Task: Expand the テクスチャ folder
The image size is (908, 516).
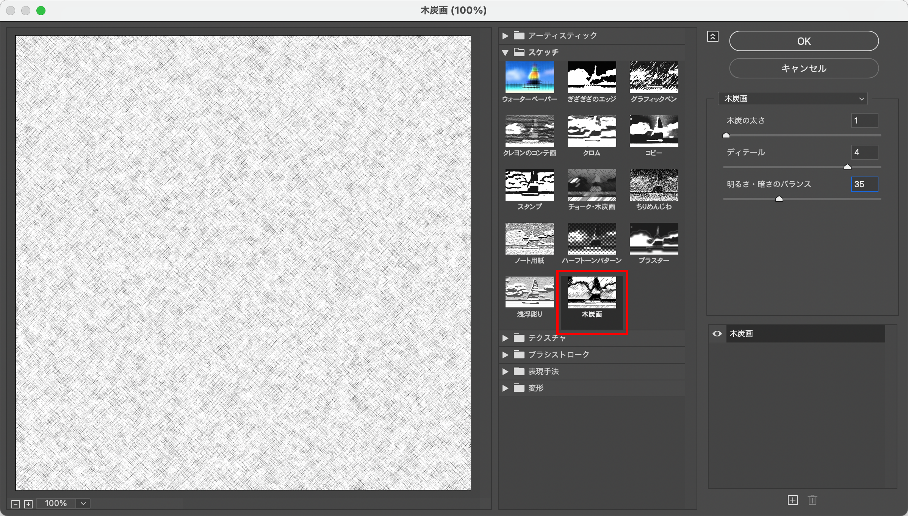Action: coord(505,338)
